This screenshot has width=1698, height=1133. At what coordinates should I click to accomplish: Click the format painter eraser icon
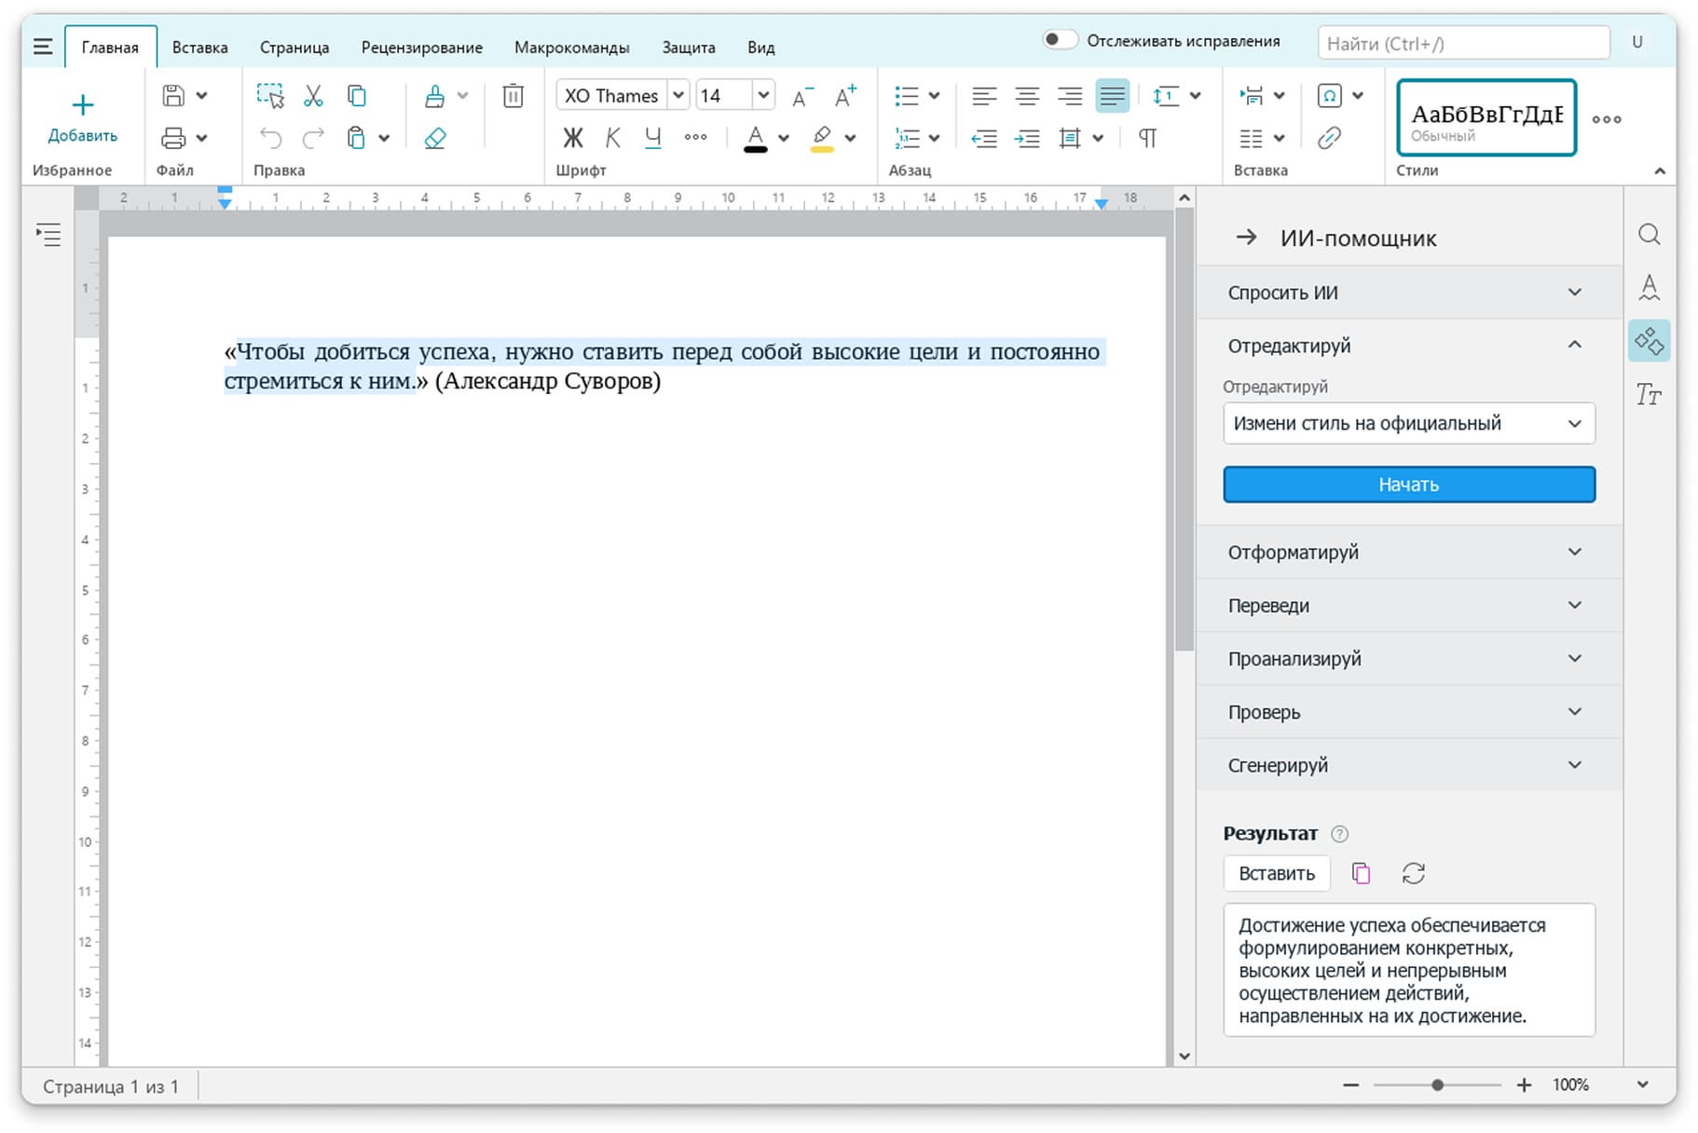435,139
